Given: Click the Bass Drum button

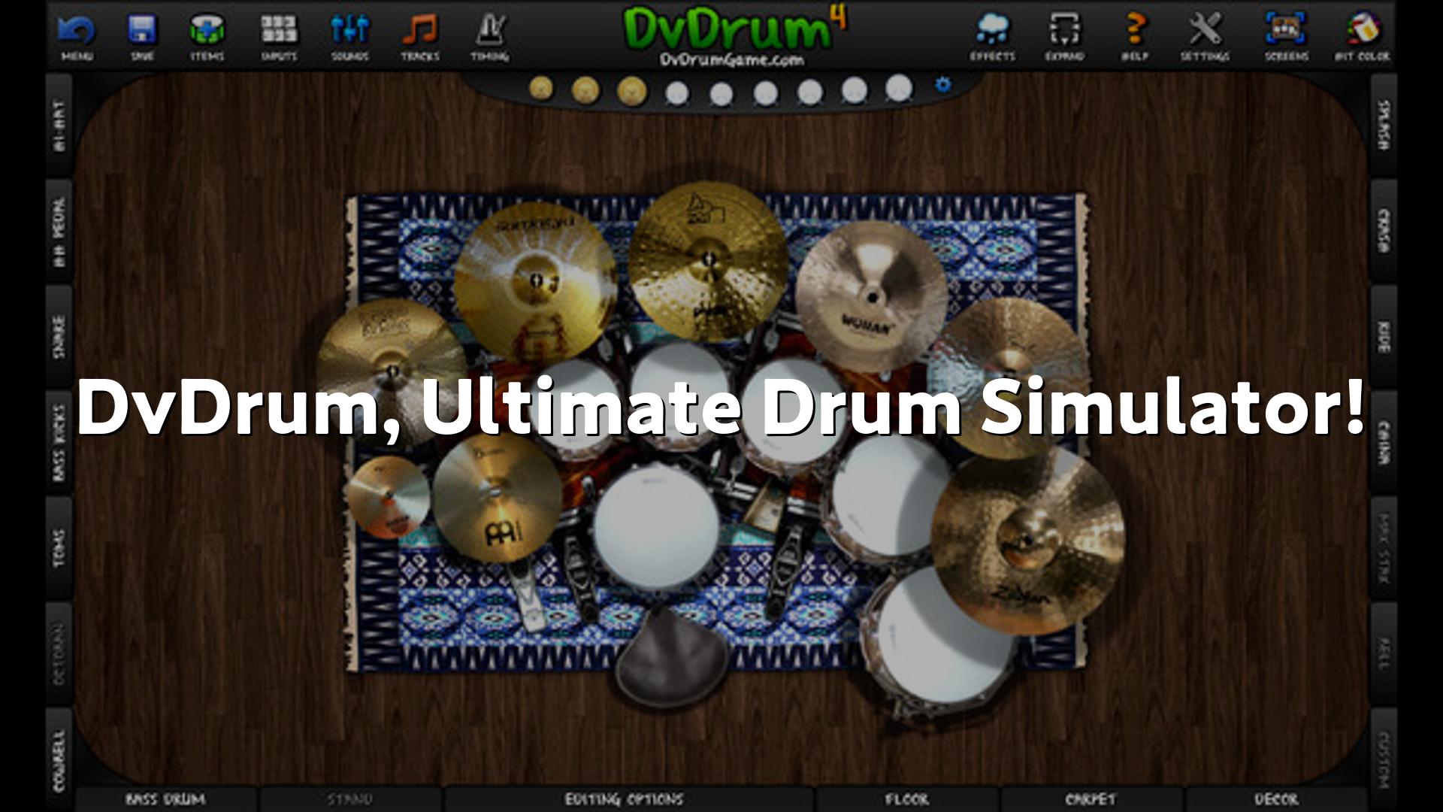Looking at the screenshot, I should (x=165, y=799).
